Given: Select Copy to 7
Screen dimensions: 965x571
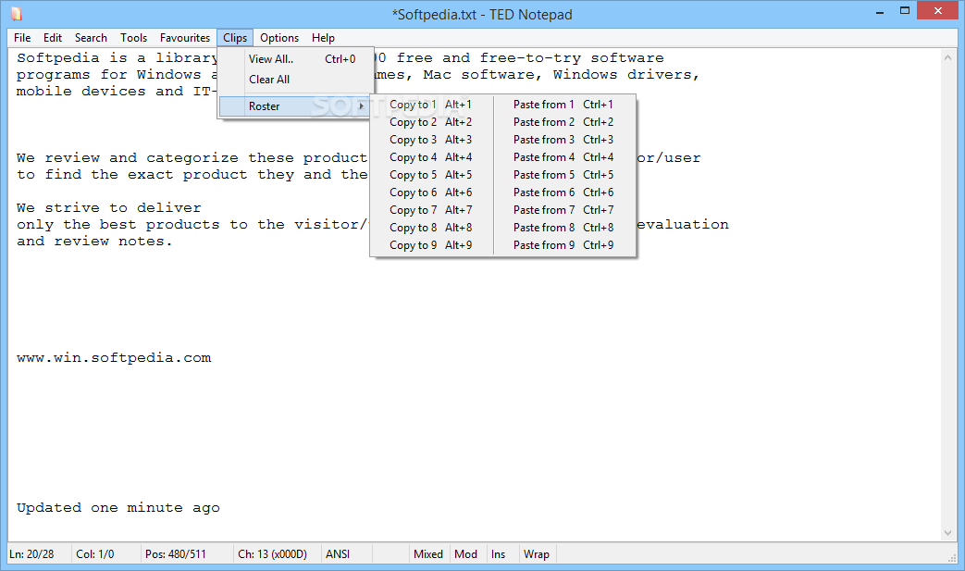Looking at the screenshot, I should (x=431, y=210).
